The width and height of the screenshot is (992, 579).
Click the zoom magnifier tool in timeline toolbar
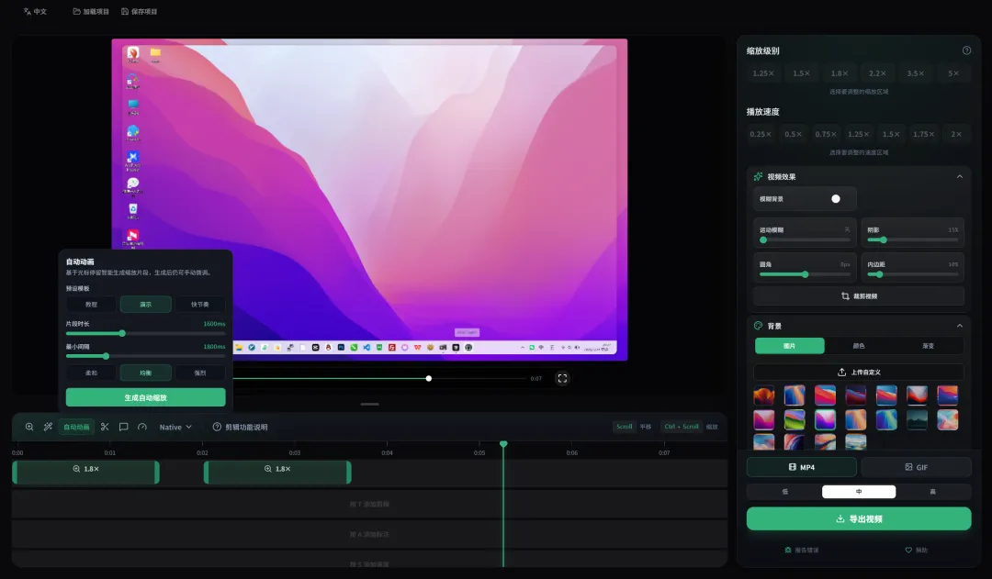pos(29,428)
